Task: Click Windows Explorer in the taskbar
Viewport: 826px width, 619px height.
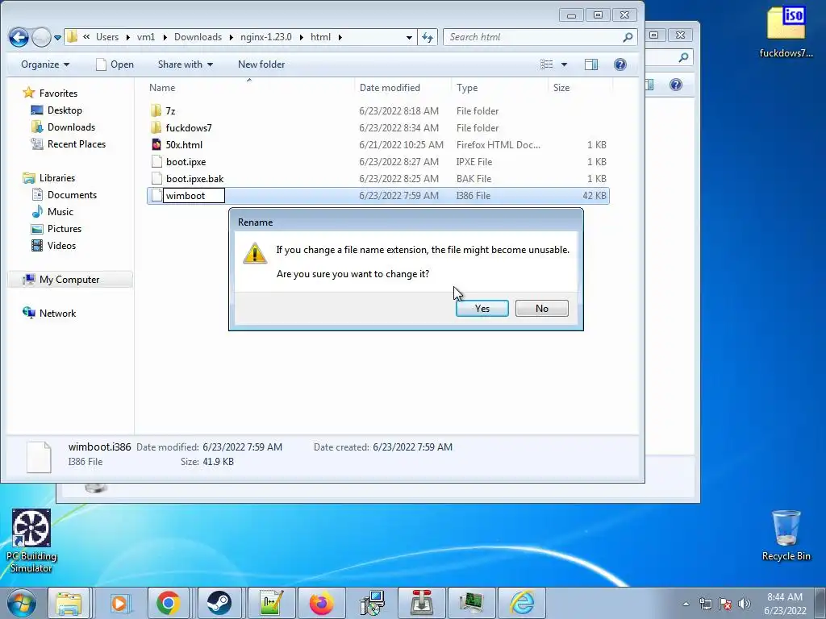Action: [x=69, y=603]
